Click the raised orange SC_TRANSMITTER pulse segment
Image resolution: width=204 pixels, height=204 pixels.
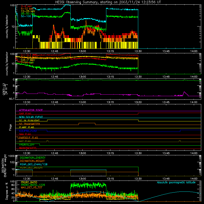click(x=87, y=123)
